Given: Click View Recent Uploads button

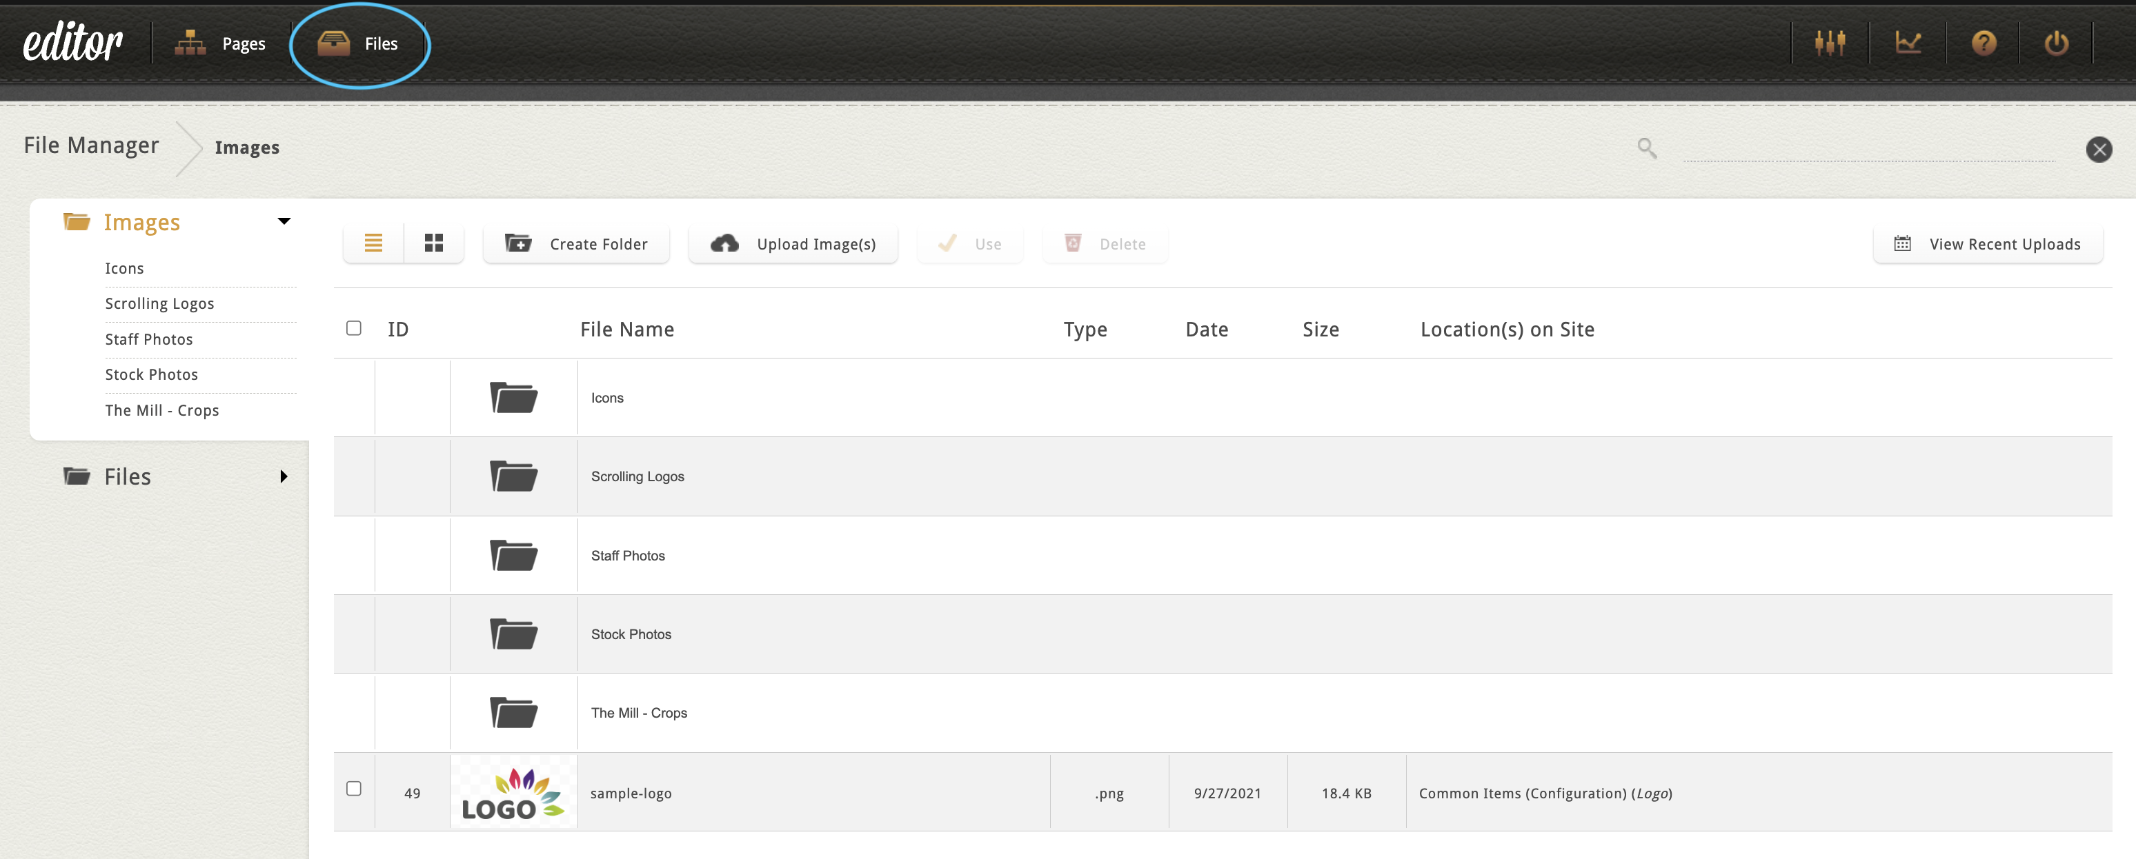Looking at the screenshot, I should click(x=1987, y=244).
